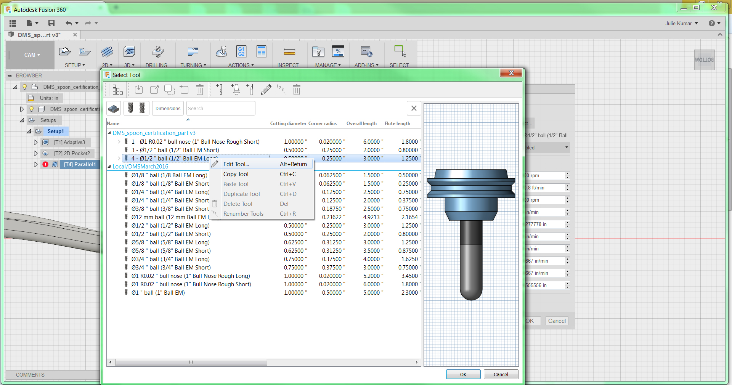Open the TURNING dropdown
The image size is (732, 385).
click(x=193, y=65)
